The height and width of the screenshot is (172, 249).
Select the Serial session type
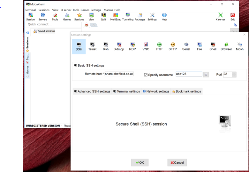pos(186,47)
